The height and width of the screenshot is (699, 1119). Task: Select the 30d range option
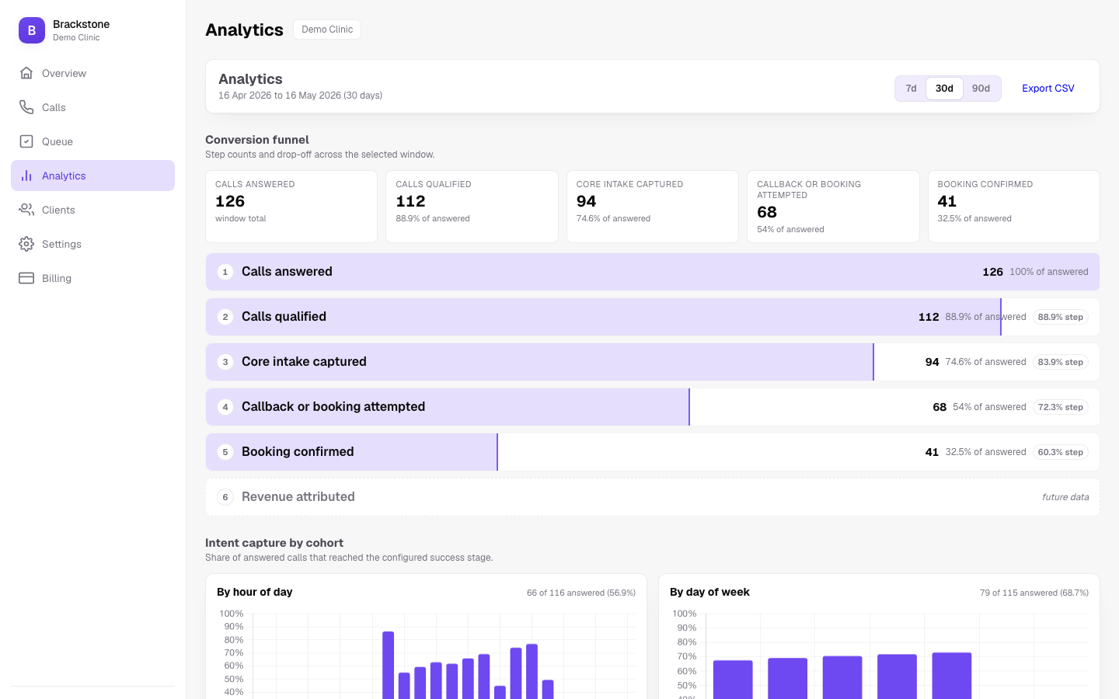[944, 89]
